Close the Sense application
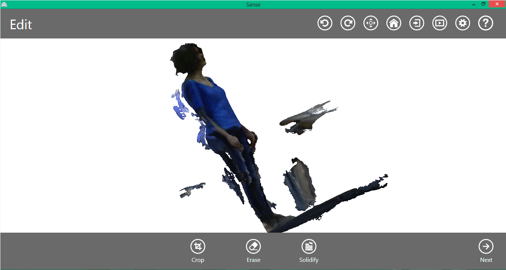 pyautogui.click(x=497, y=4)
